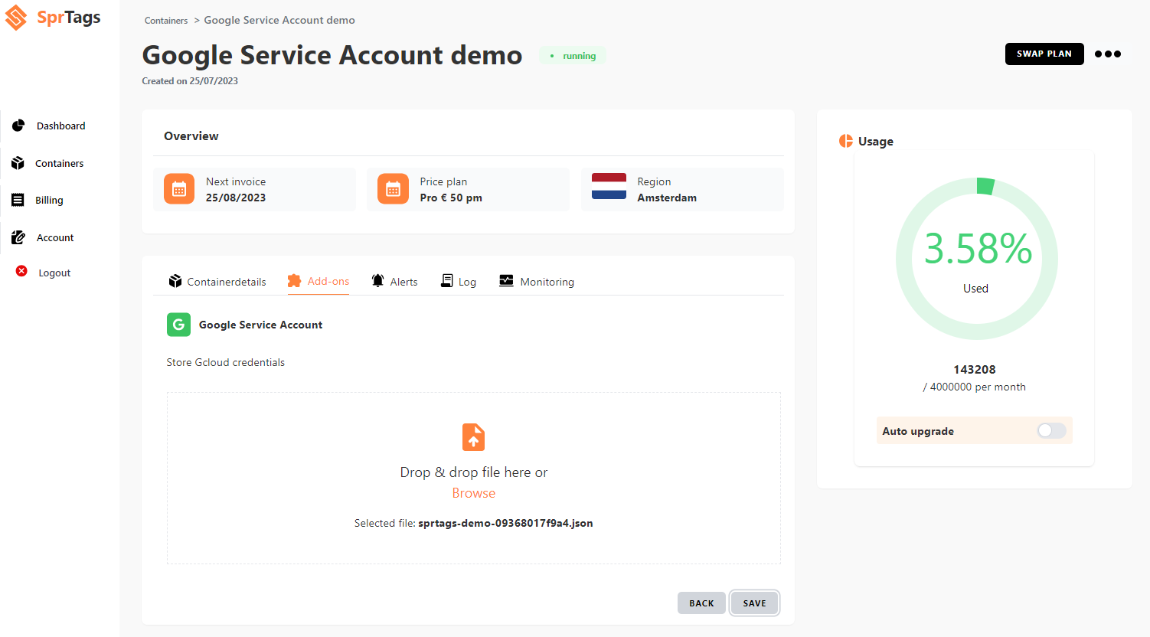The width and height of the screenshot is (1150, 637).
Task: Click the '/ 4000000 per month' text
Action: 975,387
